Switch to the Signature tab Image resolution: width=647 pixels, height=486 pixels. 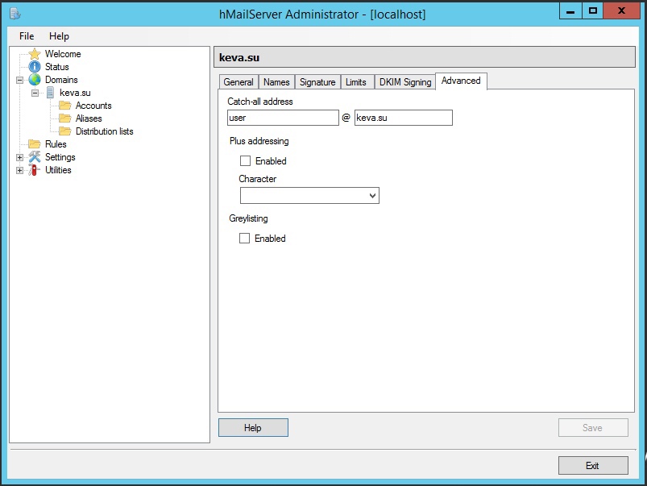(317, 81)
